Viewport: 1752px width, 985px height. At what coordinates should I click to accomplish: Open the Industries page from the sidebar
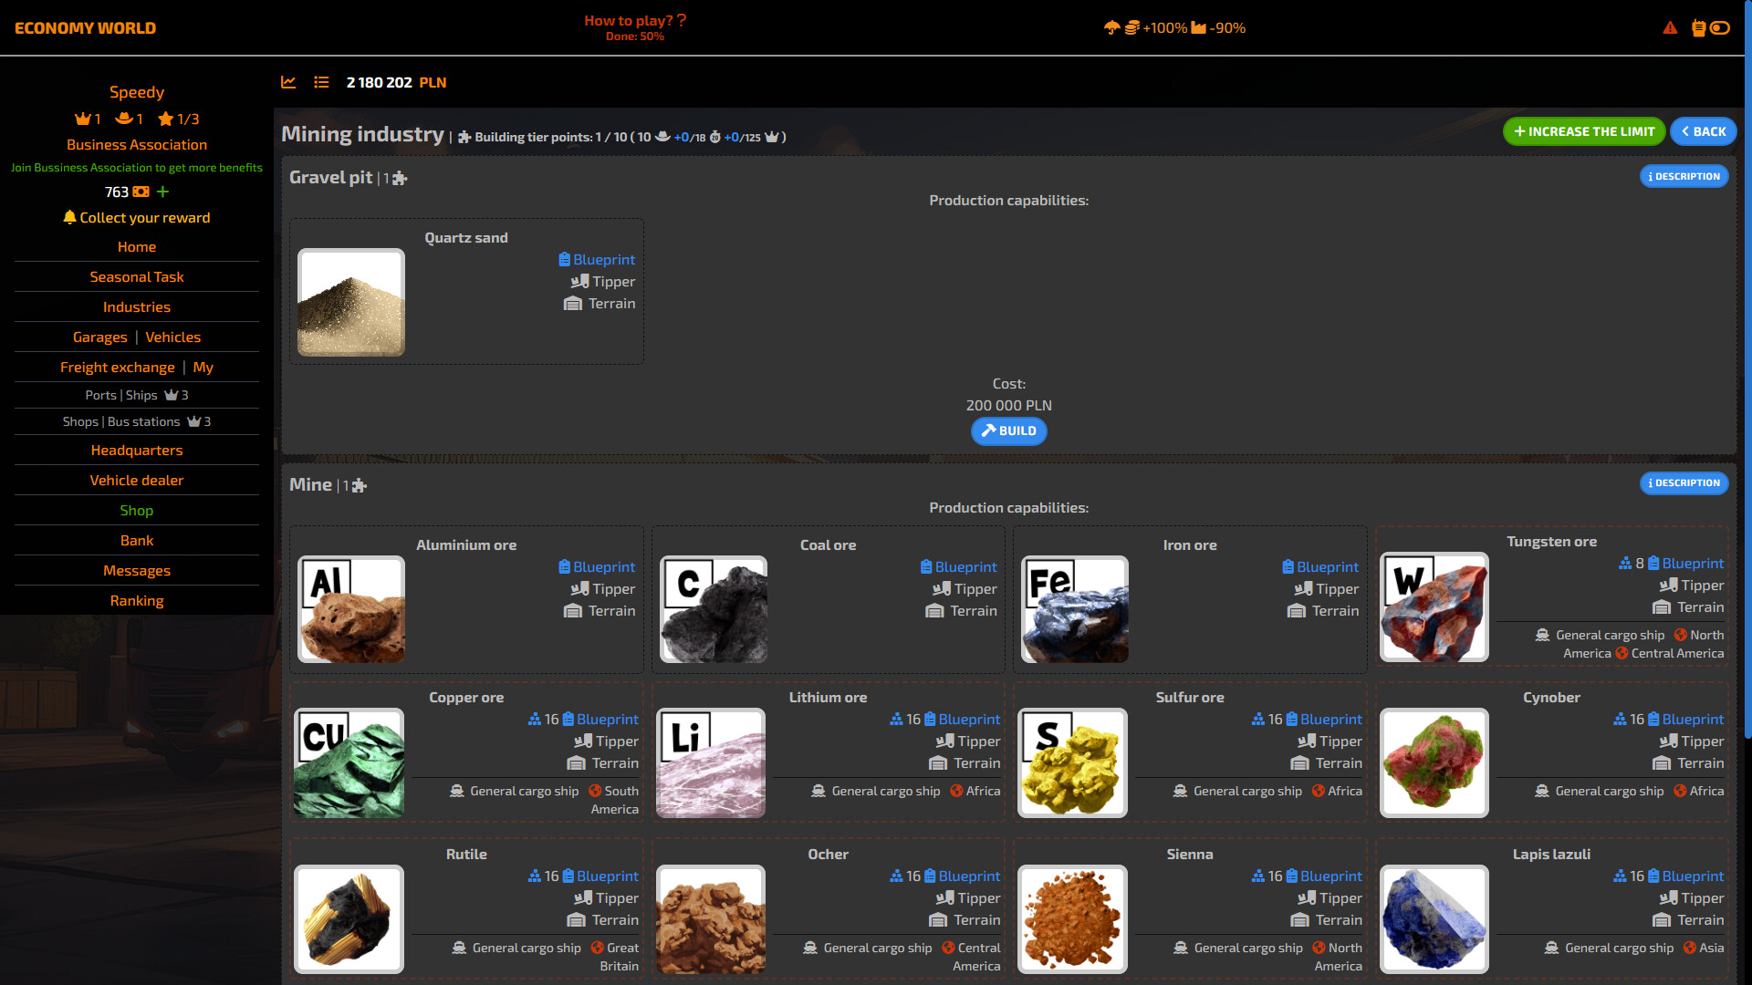pyautogui.click(x=136, y=307)
